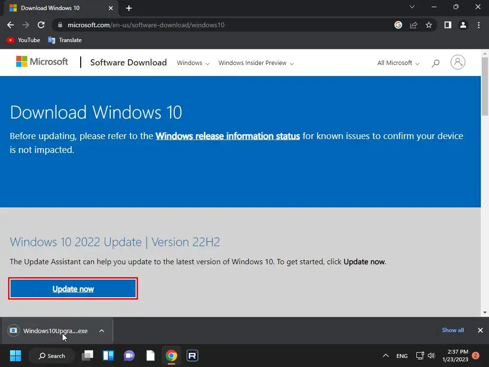The width and height of the screenshot is (489, 367).
Task: Click taskbar Search box
Action: [52, 356]
